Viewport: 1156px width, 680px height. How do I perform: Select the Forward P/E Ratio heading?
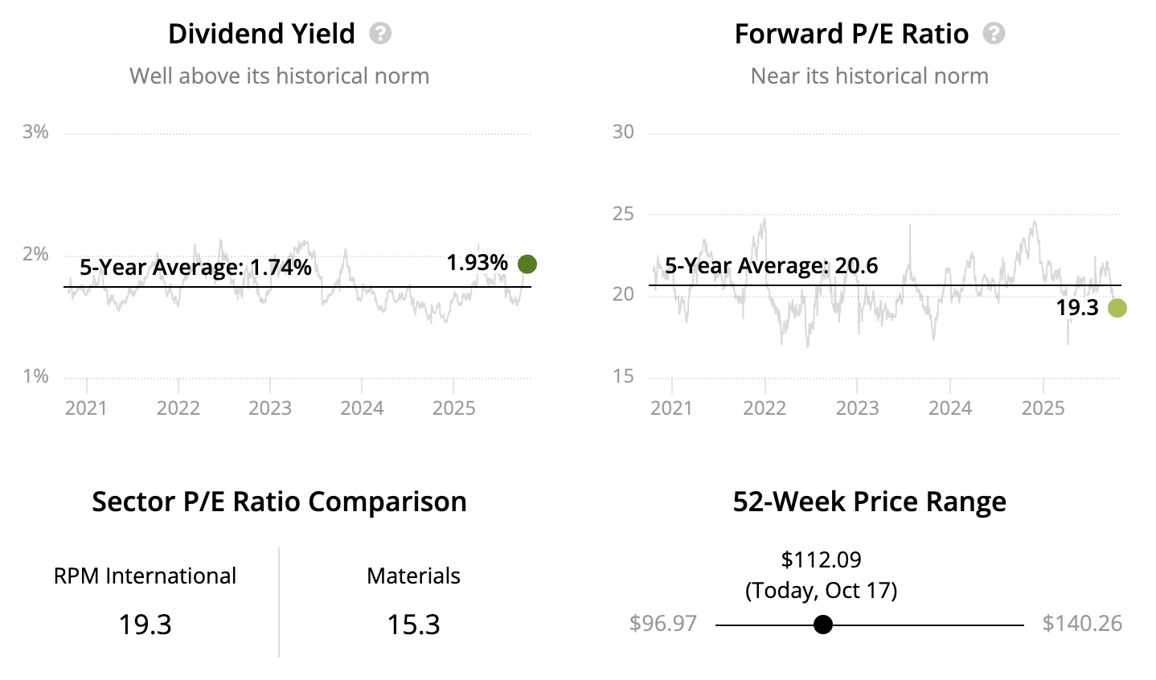851,34
